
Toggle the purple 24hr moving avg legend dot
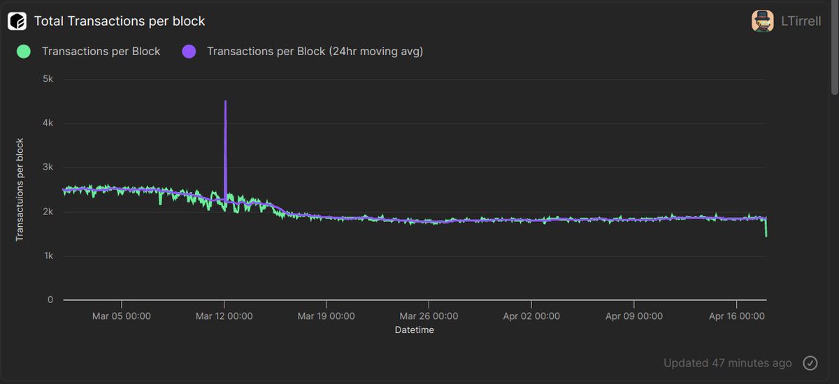point(189,51)
